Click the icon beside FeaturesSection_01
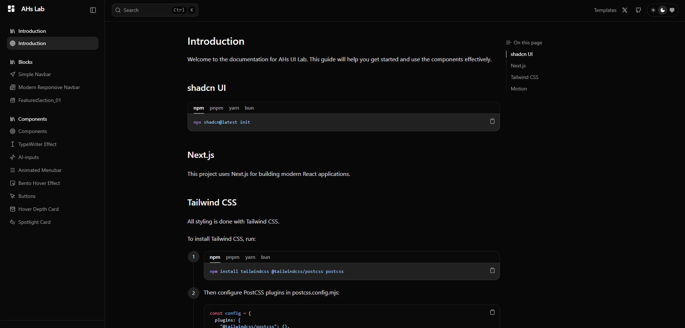Image resolution: width=685 pixels, height=328 pixels. point(13,100)
